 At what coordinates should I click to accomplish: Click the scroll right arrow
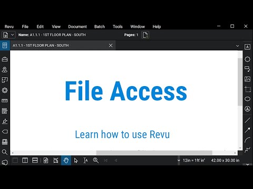(235, 153)
